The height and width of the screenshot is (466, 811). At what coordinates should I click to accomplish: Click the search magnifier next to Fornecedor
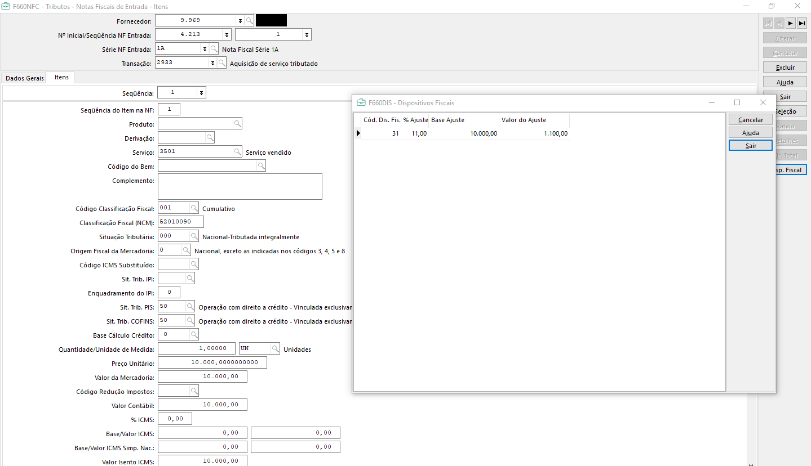coord(249,20)
